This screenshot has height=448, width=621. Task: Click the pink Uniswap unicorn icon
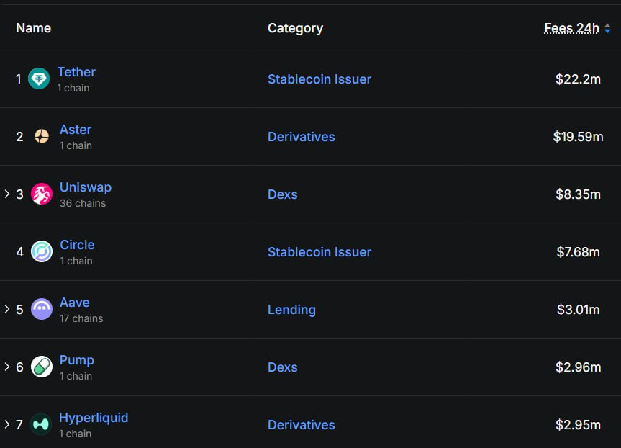pyautogui.click(x=42, y=194)
